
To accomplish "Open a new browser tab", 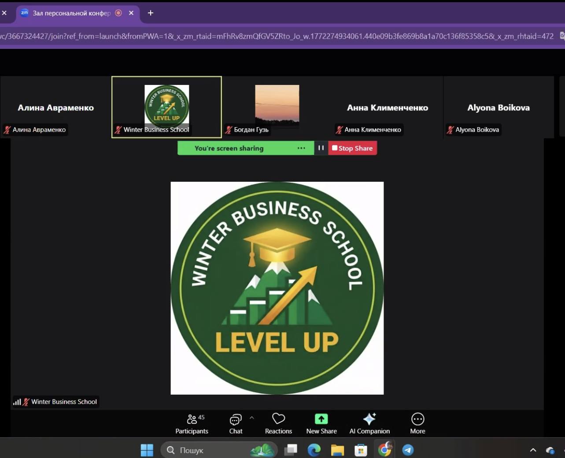I will point(151,13).
